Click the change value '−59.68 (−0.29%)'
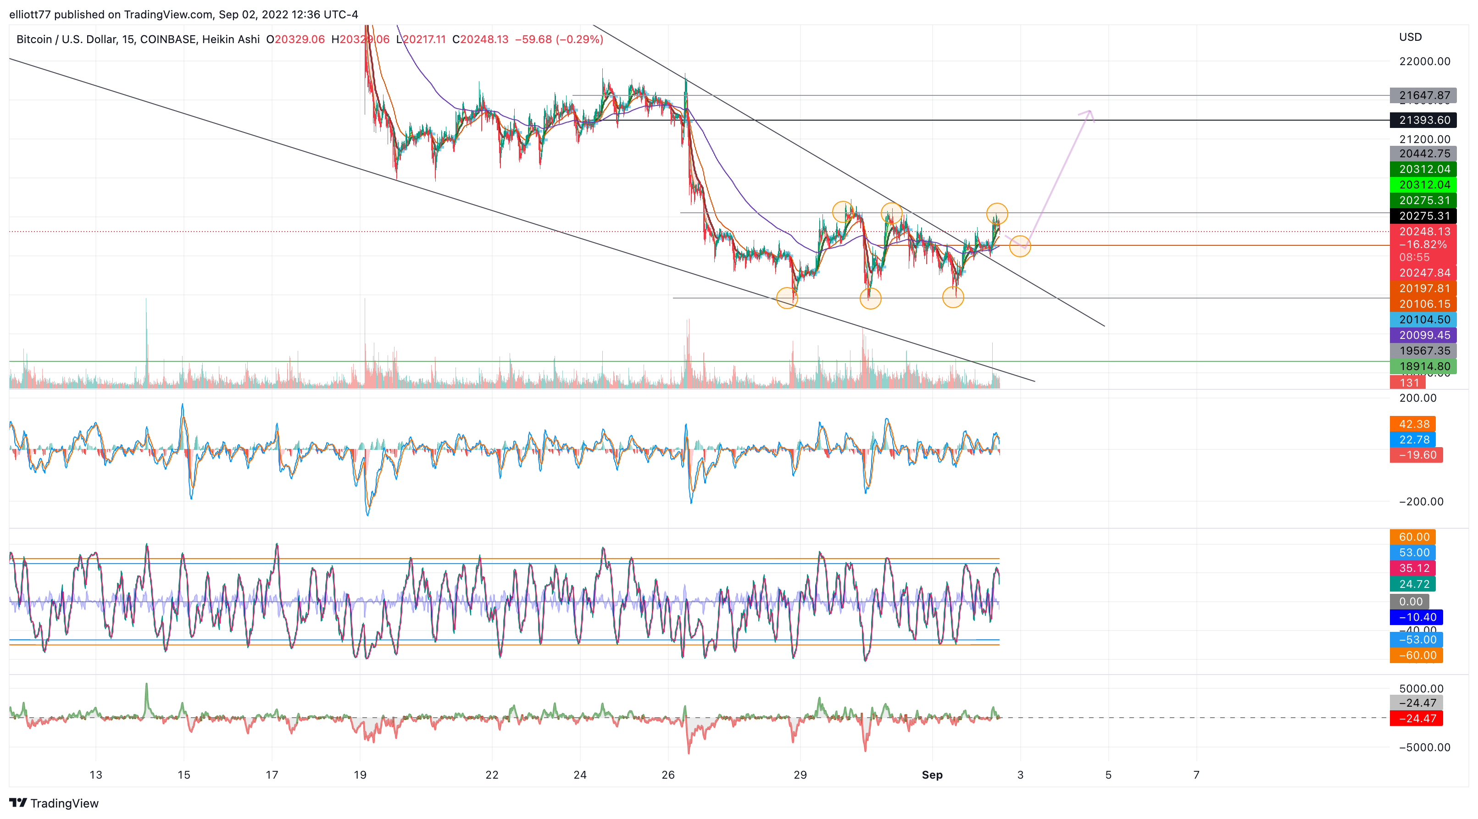This screenshot has width=1478, height=819. click(x=559, y=39)
